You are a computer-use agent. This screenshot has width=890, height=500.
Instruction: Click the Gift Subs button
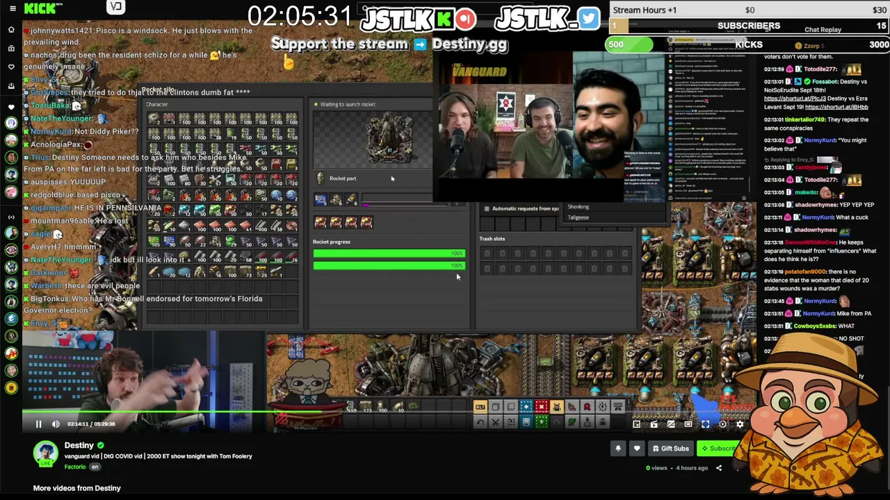point(670,449)
